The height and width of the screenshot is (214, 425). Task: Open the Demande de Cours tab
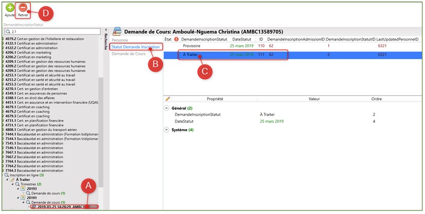click(129, 54)
